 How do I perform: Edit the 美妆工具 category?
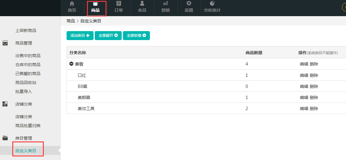(304, 109)
